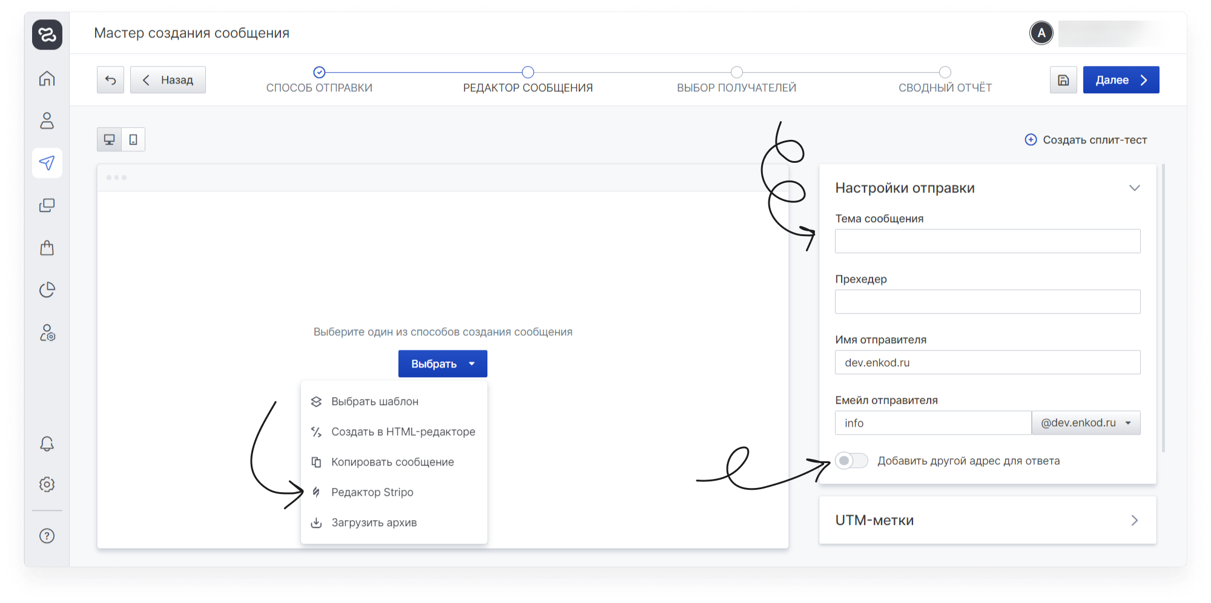Open the enKod logo home icon
This screenshot has height=603, width=1211.
47,35
